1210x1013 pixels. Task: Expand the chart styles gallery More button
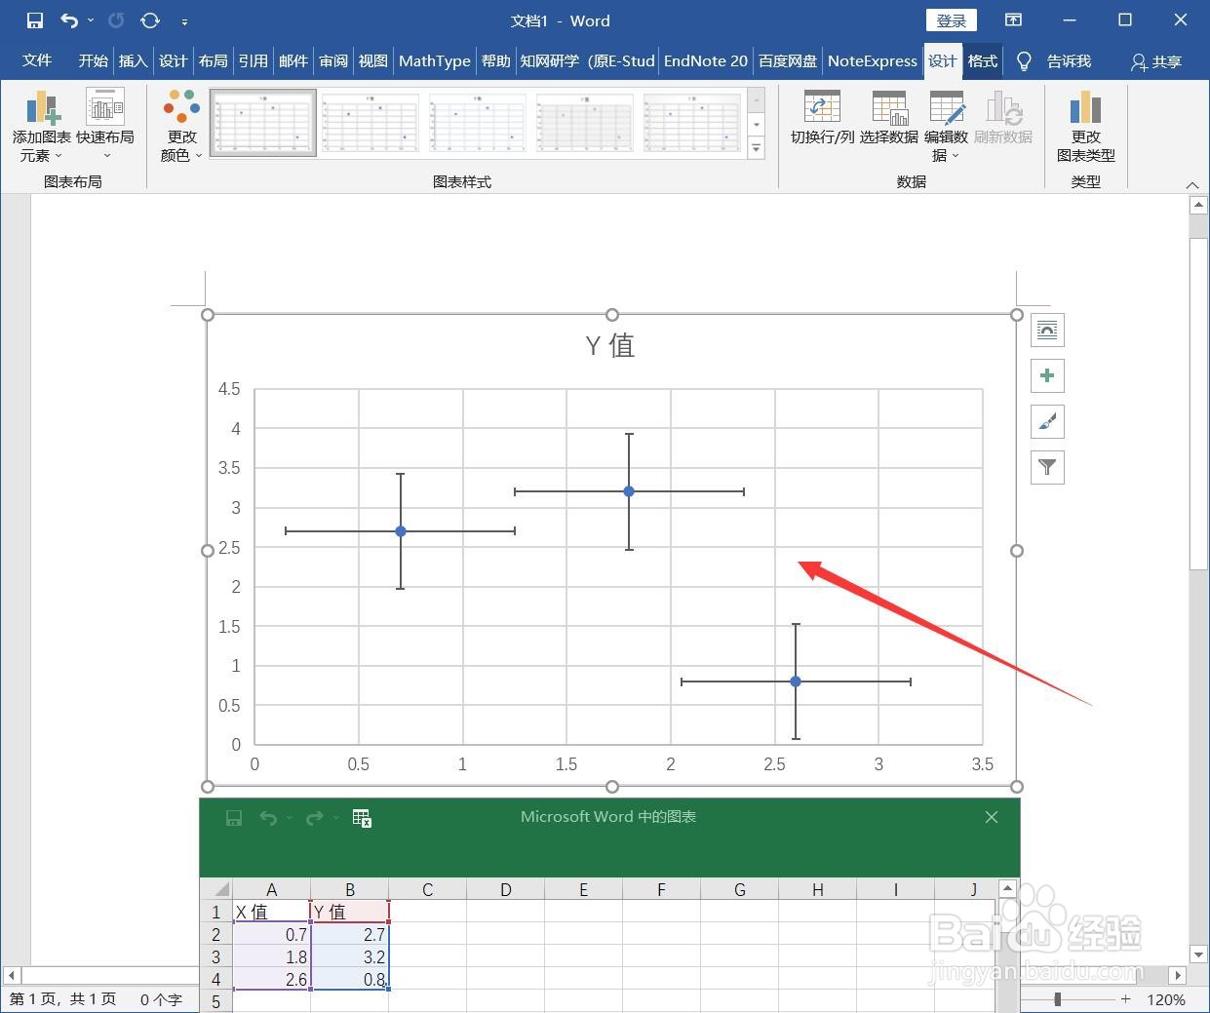pos(757,148)
